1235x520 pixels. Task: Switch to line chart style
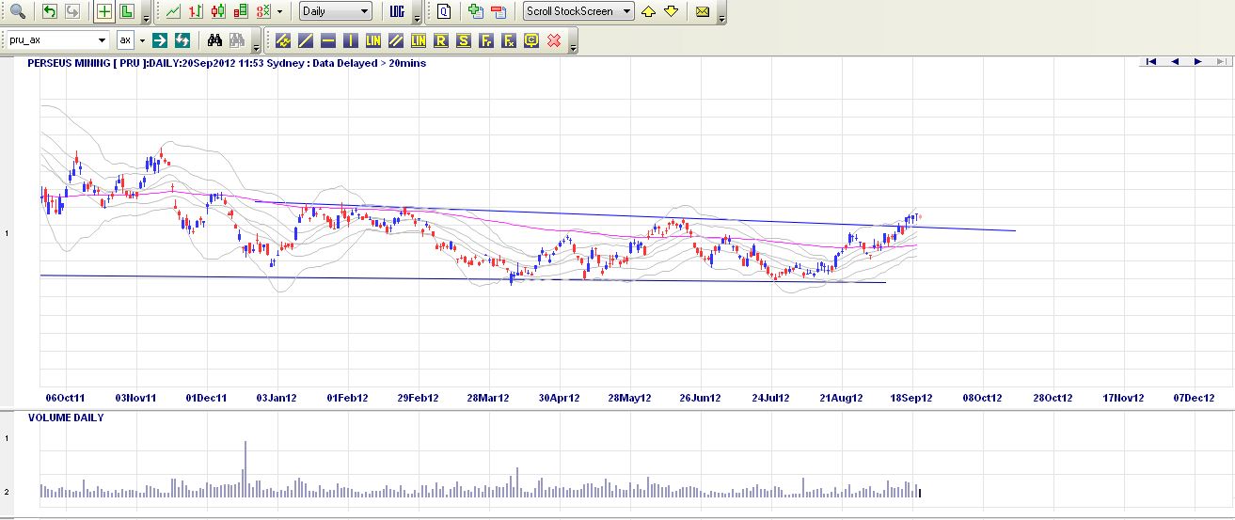coord(173,11)
